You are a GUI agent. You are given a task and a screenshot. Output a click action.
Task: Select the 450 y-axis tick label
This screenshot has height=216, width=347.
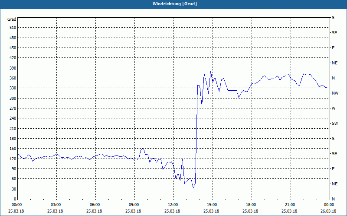pyautogui.click(x=13, y=48)
